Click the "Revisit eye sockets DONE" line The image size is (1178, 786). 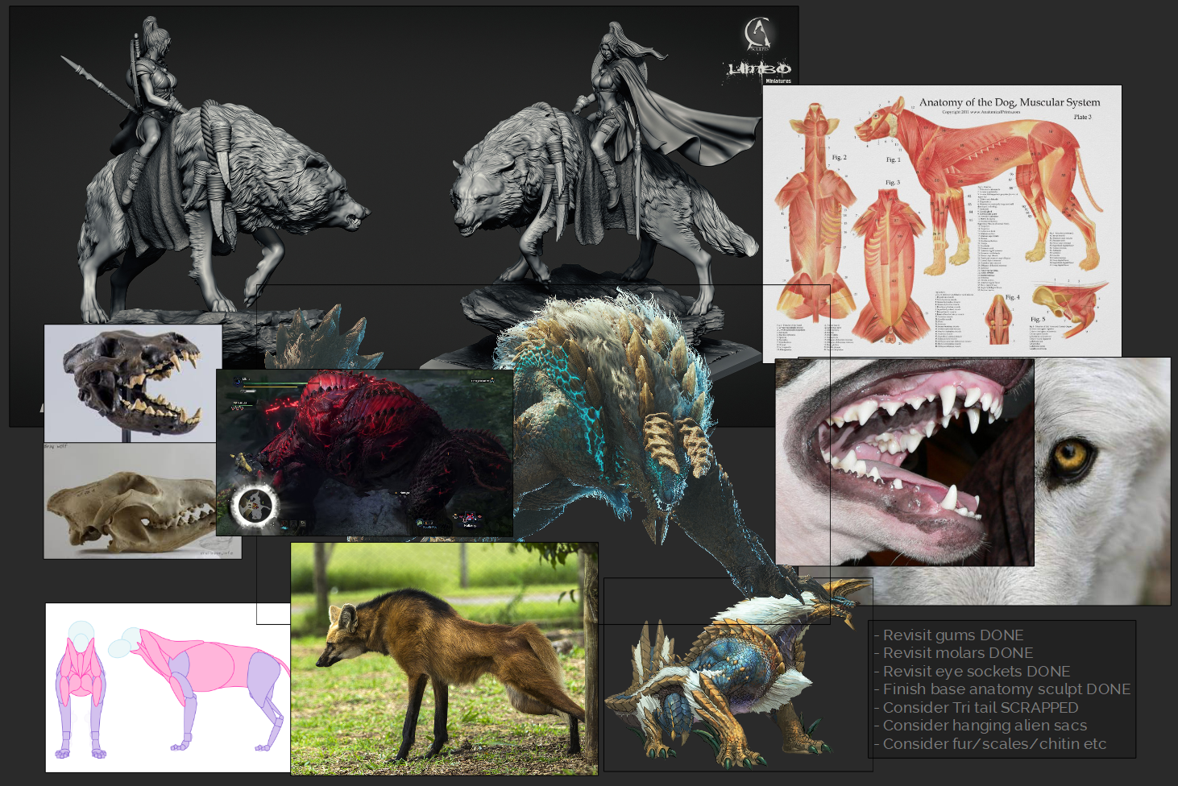976,672
